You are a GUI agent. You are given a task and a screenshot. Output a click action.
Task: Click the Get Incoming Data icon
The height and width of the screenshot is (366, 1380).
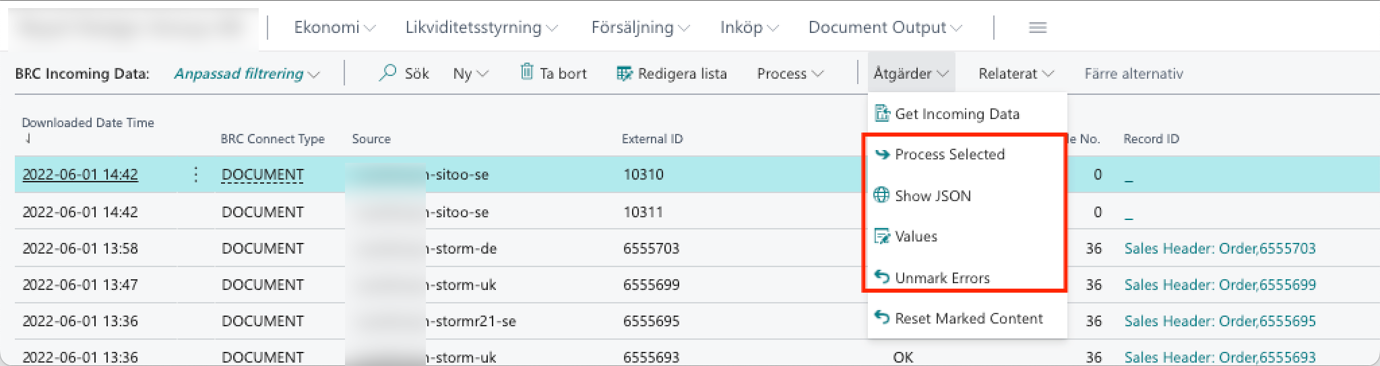882,114
